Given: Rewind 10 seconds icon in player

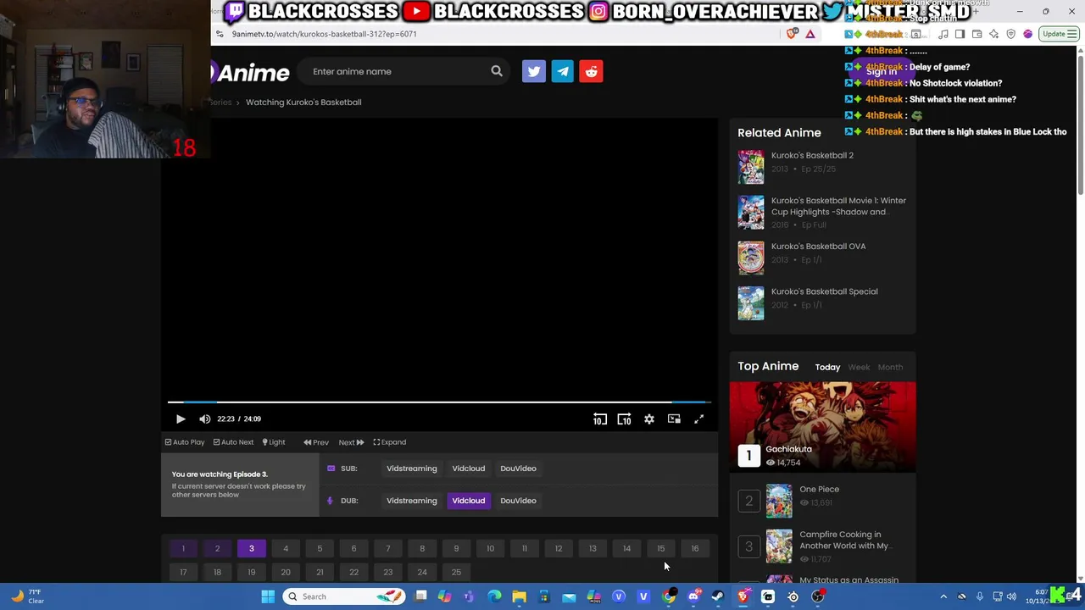Looking at the screenshot, I should point(599,419).
